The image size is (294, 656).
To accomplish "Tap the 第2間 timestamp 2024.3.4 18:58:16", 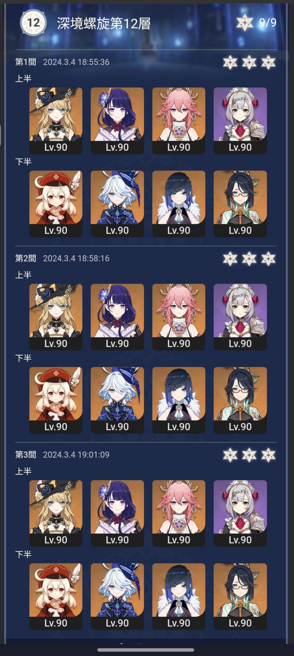I will click(x=76, y=258).
